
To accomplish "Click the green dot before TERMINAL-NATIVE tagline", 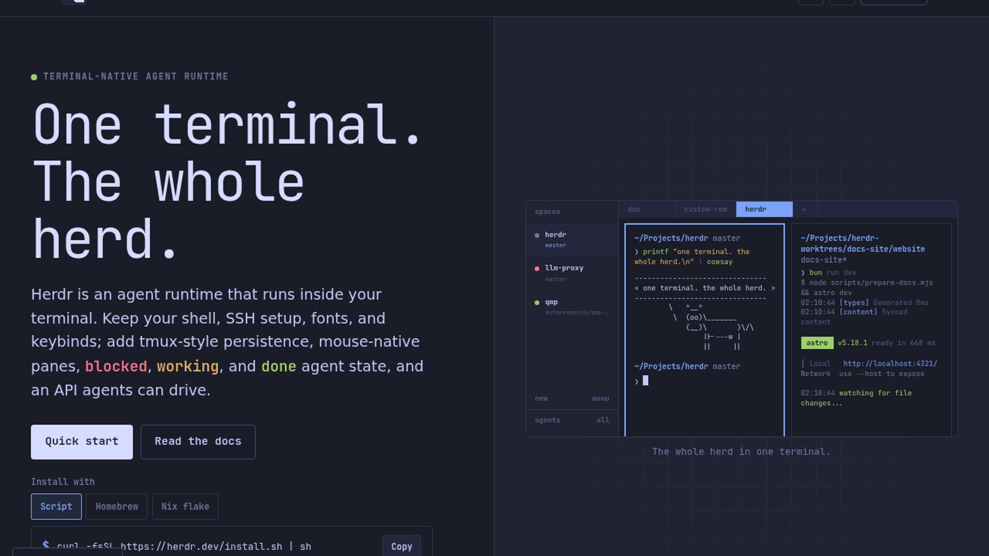I will pos(34,77).
